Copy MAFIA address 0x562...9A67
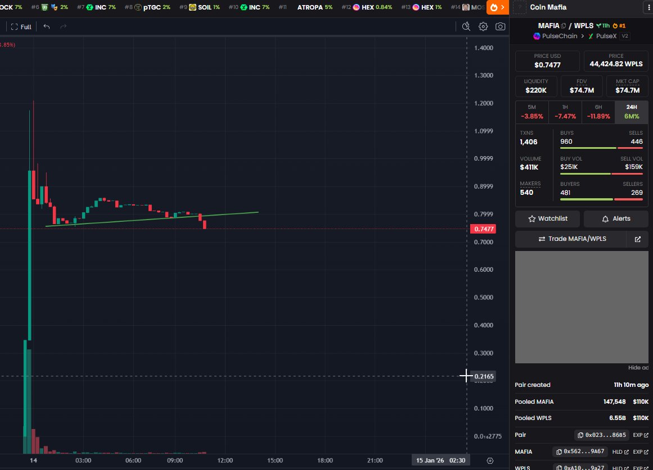This screenshot has width=653, height=470. pyautogui.click(x=580, y=451)
